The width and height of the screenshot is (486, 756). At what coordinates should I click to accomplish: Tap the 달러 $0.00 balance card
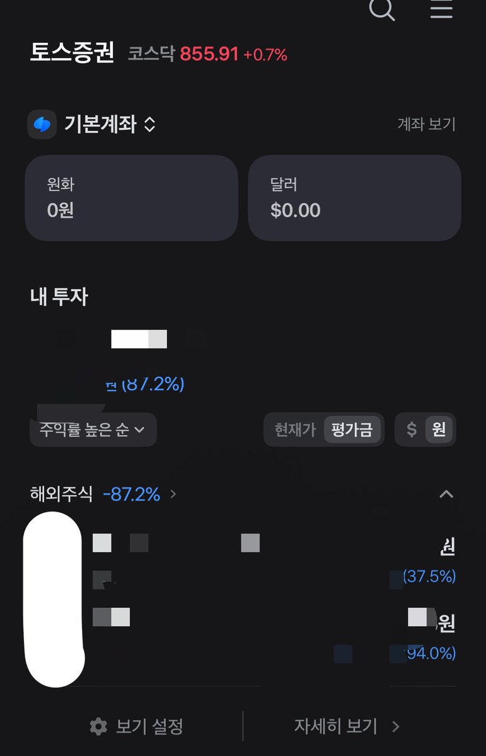355,198
